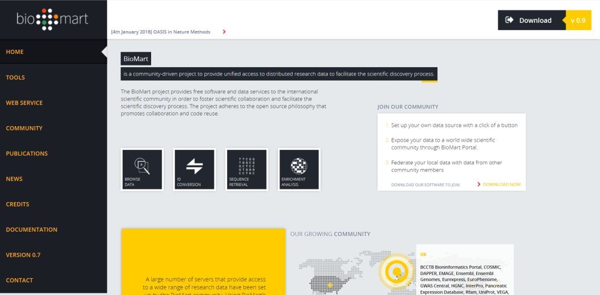The height and width of the screenshot is (295, 600).
Task: Click the exit-arrow icon in Download button
Action: (x=509, y=20)
